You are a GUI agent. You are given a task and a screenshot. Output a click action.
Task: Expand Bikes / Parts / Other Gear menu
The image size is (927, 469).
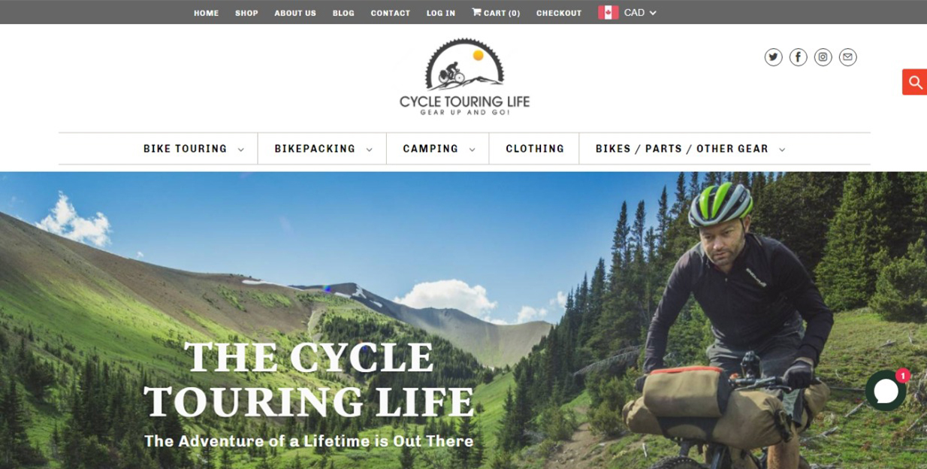click(690, 149)
